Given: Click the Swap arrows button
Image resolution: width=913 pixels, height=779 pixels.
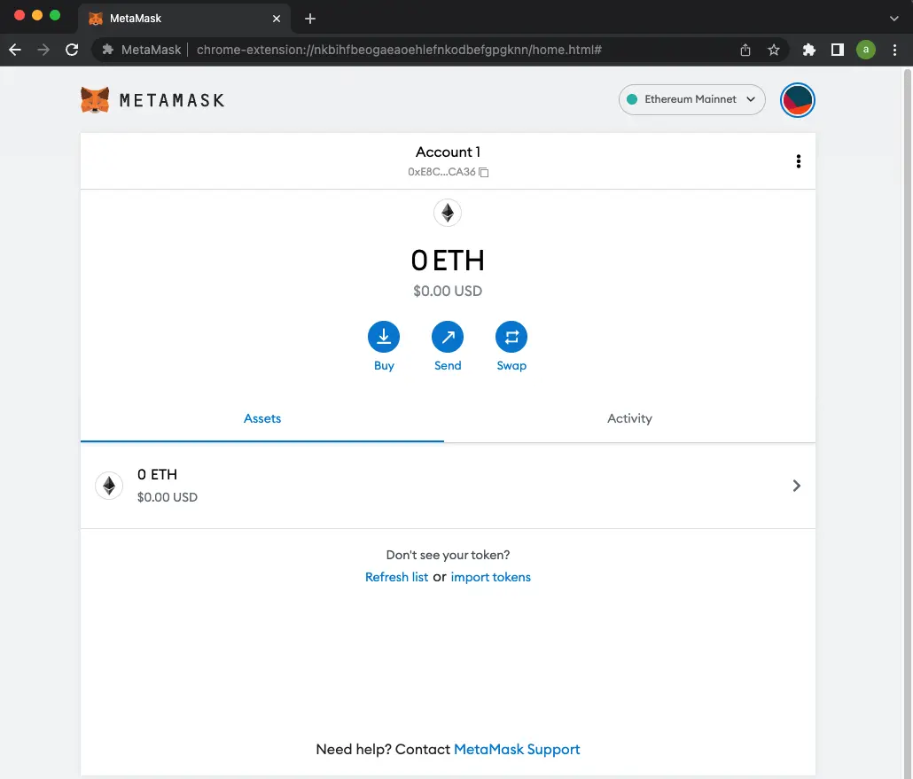Looking at the screenshot, I should tap(511, 337).
